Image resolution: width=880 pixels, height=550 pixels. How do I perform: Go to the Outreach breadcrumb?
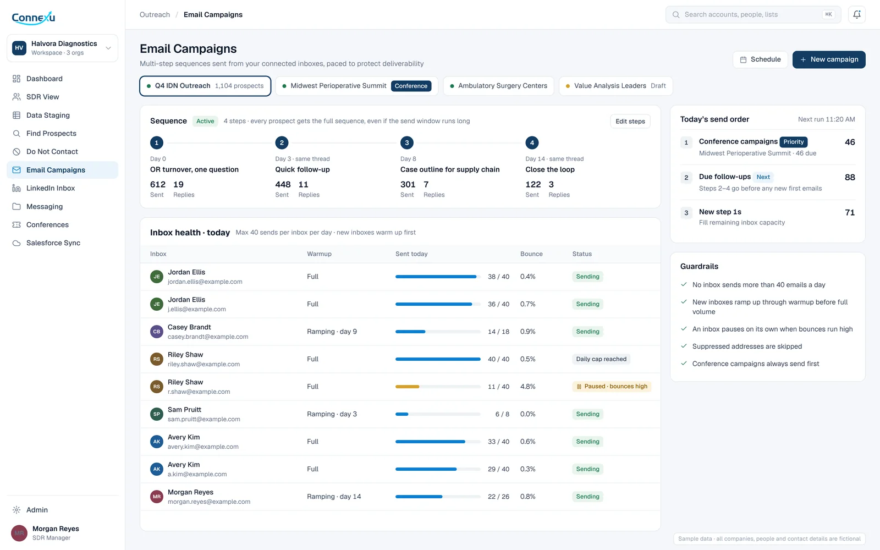pyautogui.click(x=155, y=15)
